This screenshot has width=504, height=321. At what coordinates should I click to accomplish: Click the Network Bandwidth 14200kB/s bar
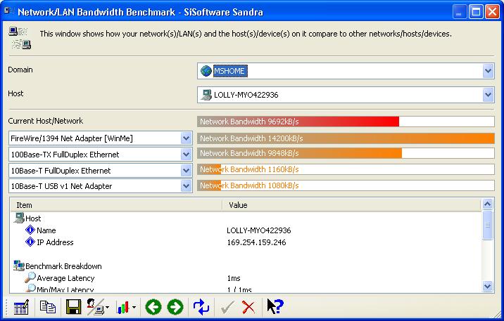click(x=346, y=138)
